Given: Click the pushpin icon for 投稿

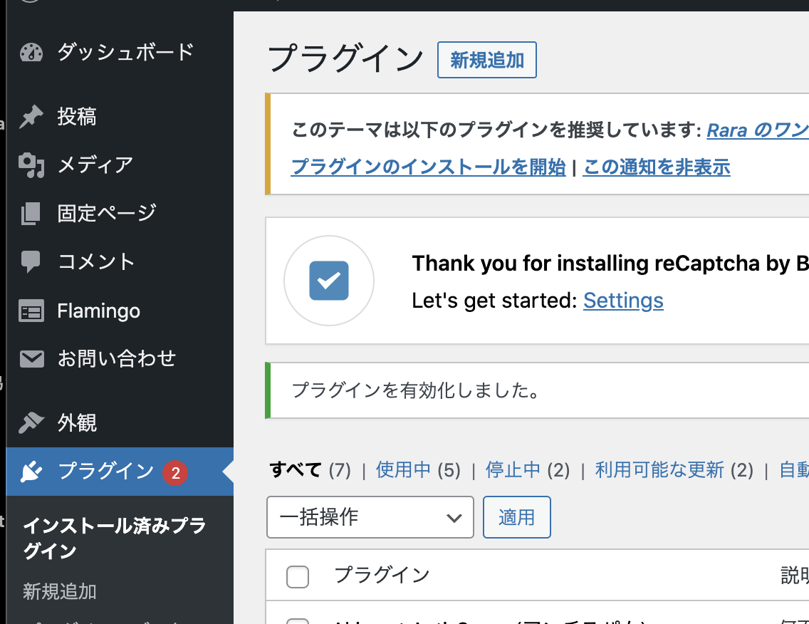Looking at the screenshot, I should click(x=31, y=117).
